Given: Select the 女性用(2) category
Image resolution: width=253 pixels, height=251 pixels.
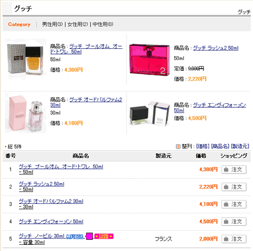Looking at the screenshot, I should [x=78, y=24].
